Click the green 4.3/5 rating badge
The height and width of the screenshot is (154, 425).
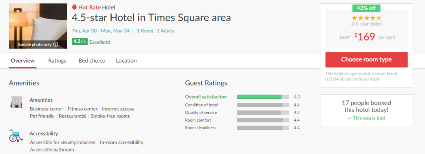click(x=80, y=42)
